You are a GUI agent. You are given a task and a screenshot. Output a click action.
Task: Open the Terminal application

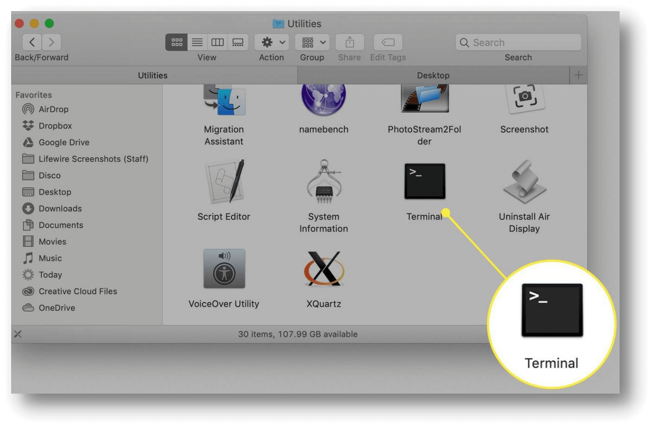pyautogui.click(x=424, y=181)
